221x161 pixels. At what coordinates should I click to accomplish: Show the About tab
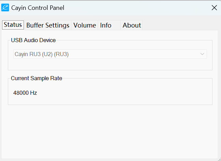(x=132, y=25)
